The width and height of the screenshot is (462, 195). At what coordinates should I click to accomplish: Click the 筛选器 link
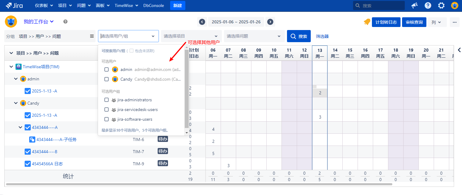(322, 36)
